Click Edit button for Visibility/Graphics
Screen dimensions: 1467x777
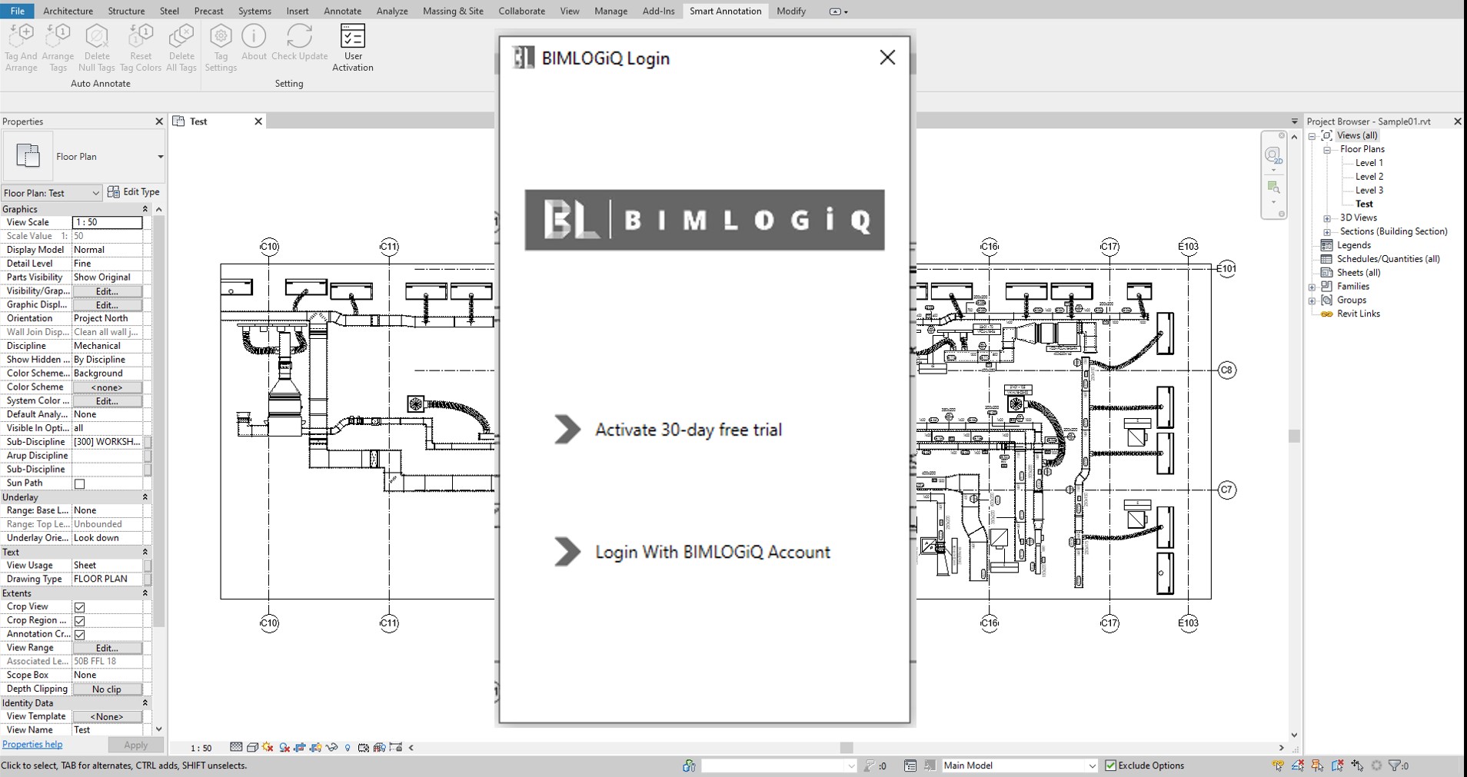click(x=107, y=291)
